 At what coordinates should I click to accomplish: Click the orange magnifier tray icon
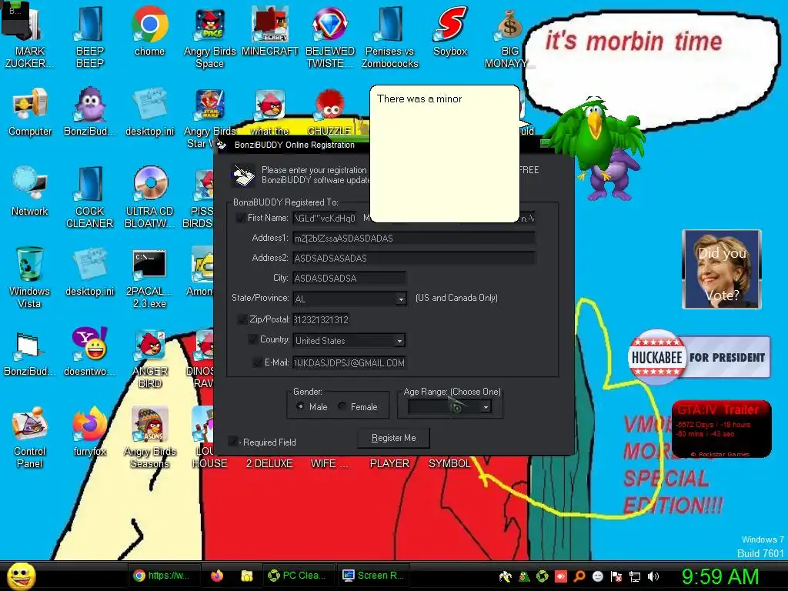click(x=579, y=576)
